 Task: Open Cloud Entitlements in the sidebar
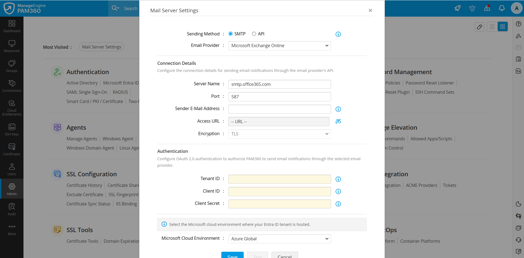click(12, 108)
